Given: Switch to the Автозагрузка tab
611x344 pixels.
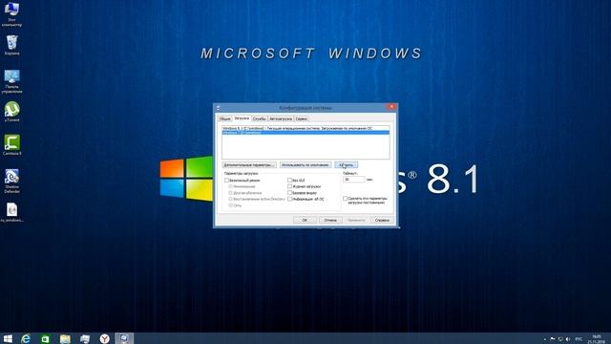Looking at the screenshot, I should 281,118.
